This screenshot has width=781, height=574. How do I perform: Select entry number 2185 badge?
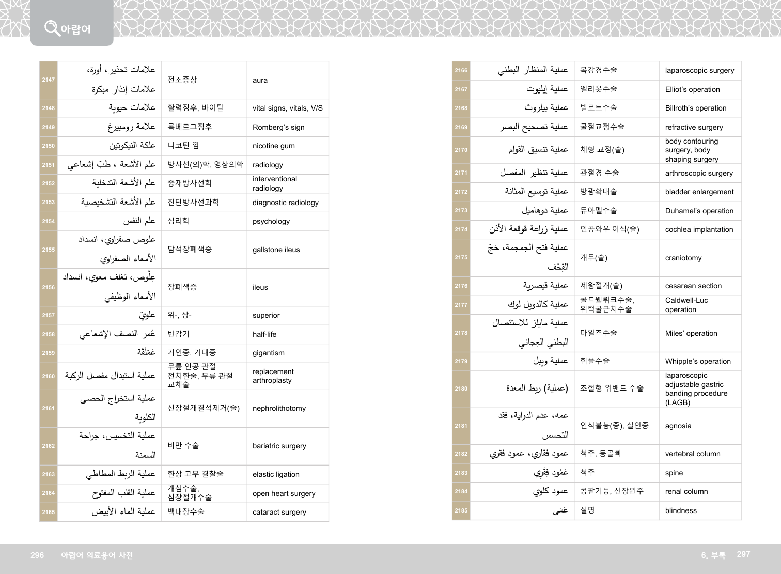(x=461, y=510)
